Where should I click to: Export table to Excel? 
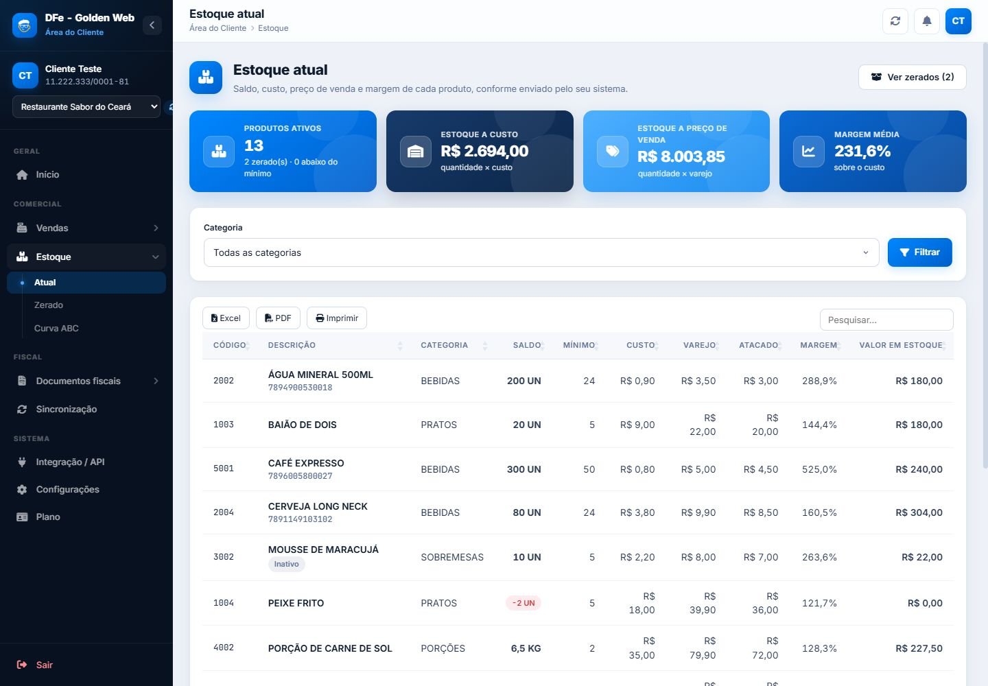226,318
